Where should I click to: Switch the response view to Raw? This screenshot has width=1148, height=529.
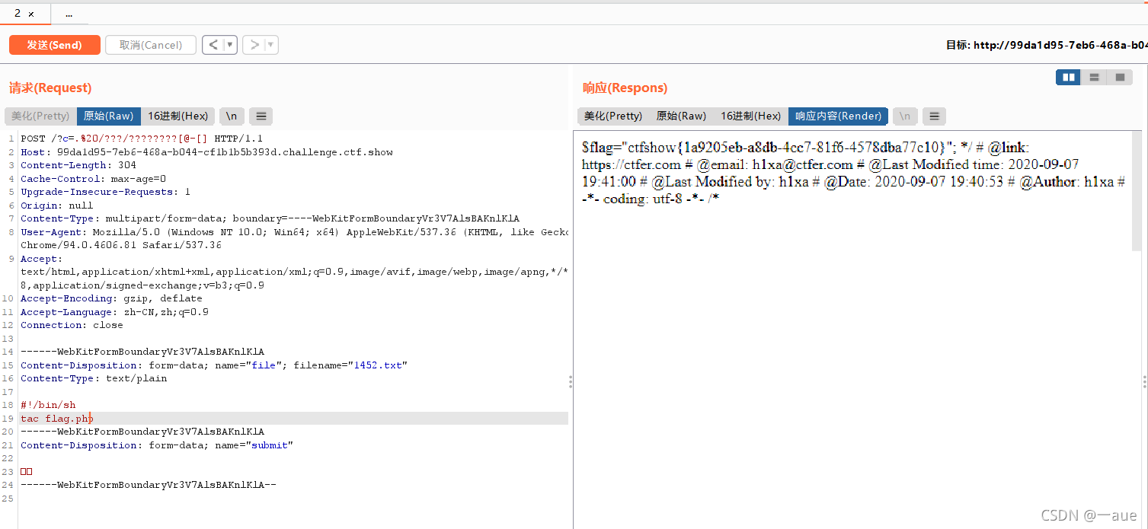click(681, 116)
